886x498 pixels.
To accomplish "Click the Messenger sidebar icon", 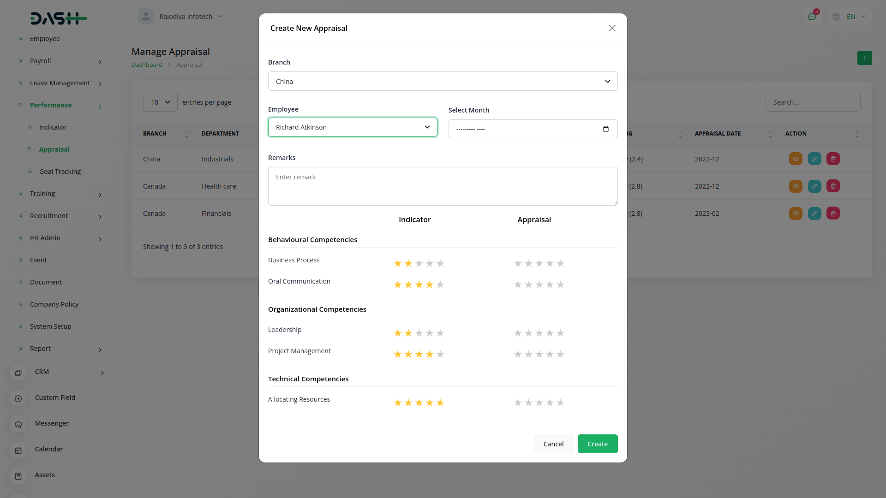I will [x=18, y=424].
